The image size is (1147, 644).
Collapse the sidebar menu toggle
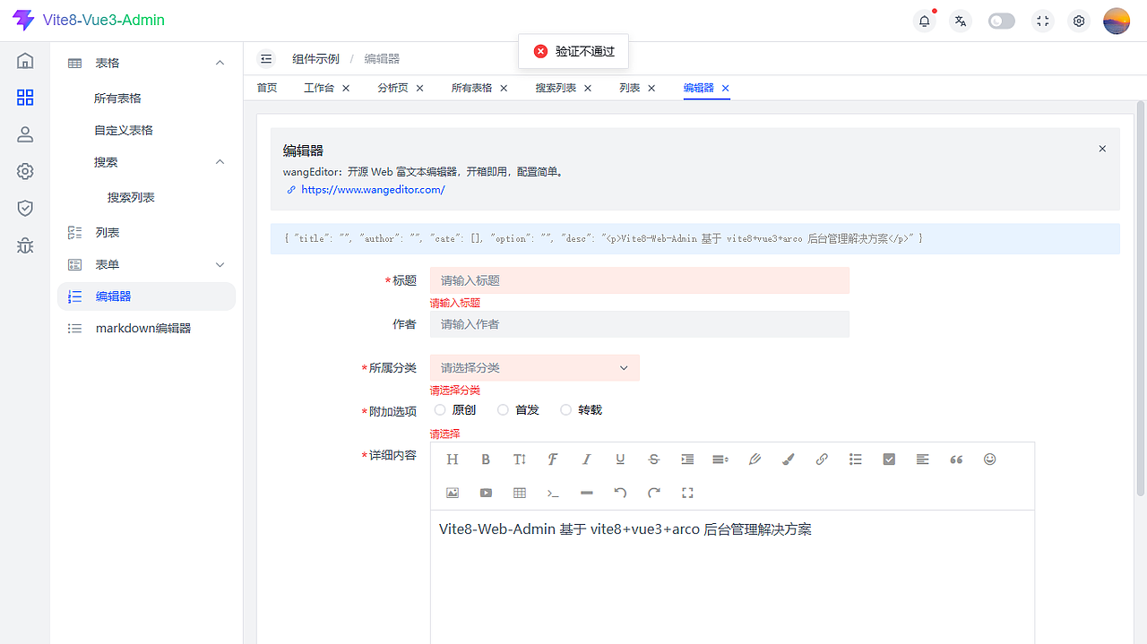pyautogui.click(x=266, y=58)
